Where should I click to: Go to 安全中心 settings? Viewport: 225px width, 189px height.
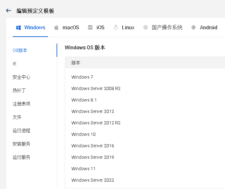[22, 77]
